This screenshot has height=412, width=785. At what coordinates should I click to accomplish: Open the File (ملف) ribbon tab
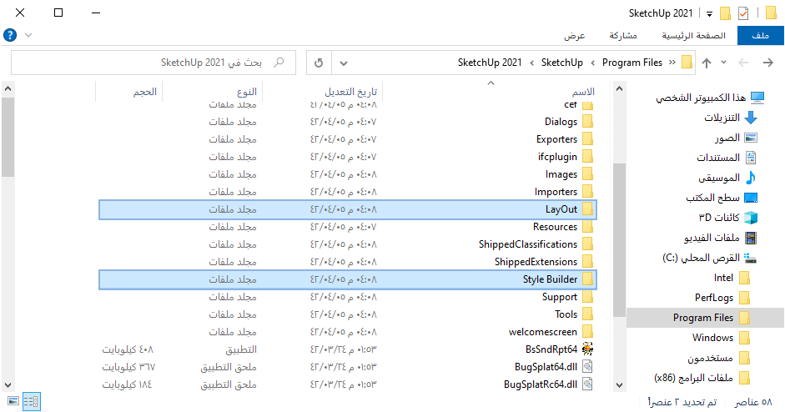[760, 36]
